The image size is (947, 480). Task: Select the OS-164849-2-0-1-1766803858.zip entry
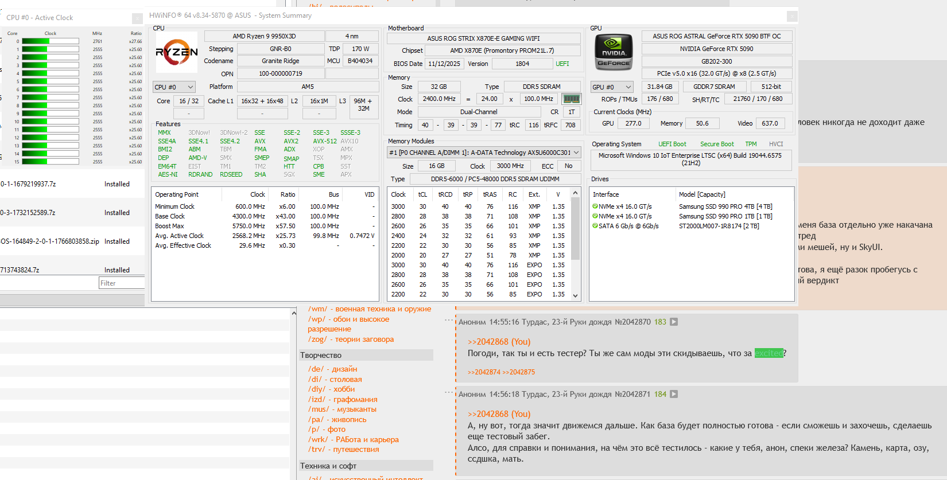[x=72, y=241]
